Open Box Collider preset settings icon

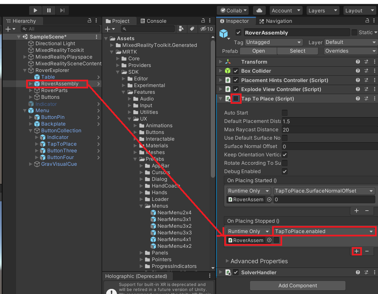point(366,71)
